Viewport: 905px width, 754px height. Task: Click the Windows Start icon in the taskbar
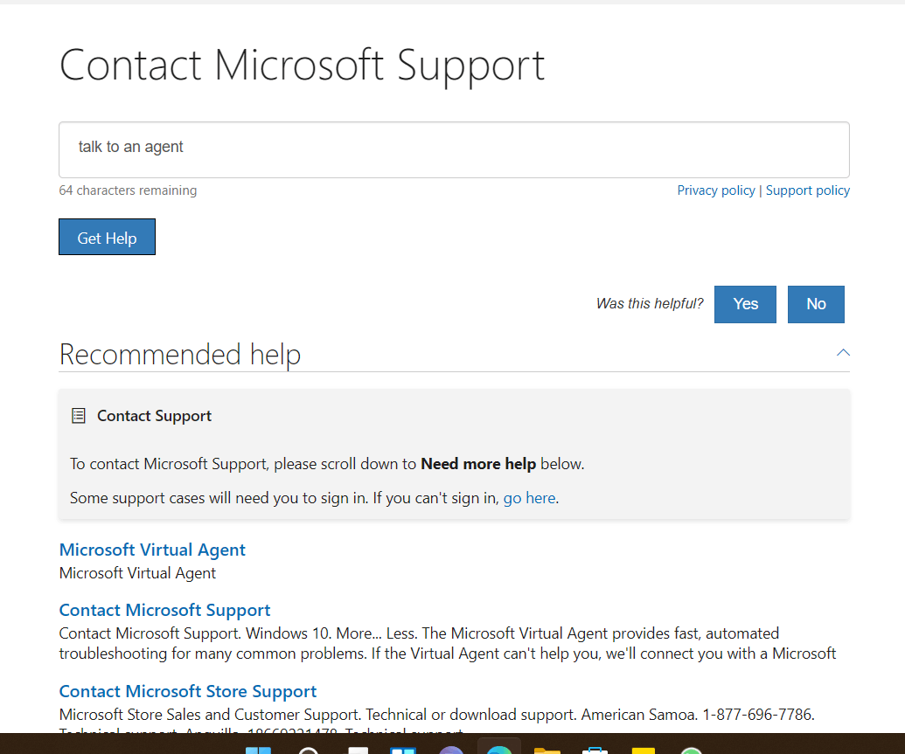pos(258,750)
